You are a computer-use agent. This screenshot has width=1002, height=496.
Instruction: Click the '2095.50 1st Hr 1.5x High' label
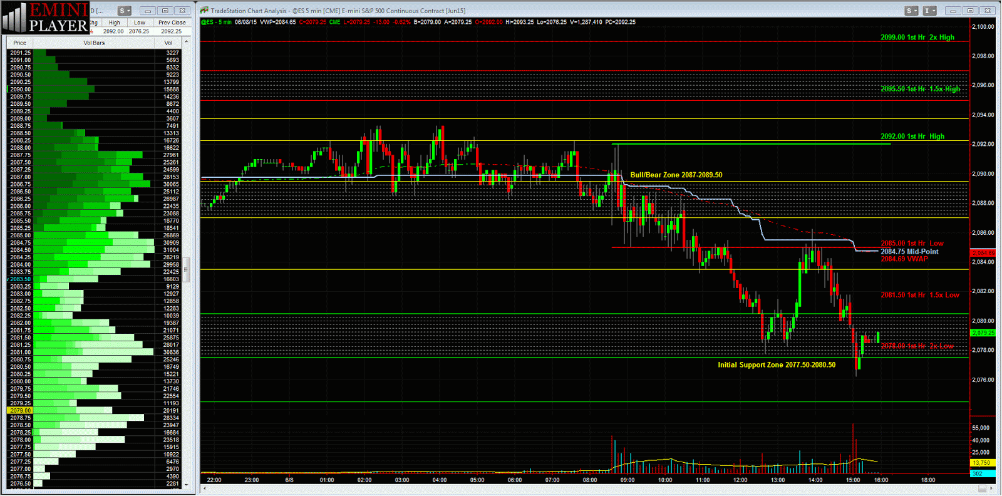[920, 89]
